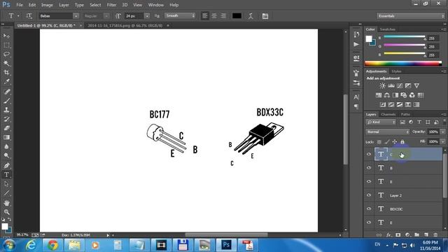Center align the text
This screenshot has height=252, width=448.
coord(214,16)
